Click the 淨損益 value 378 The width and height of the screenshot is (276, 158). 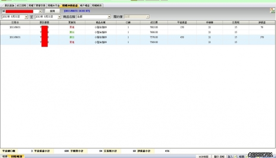tap(262, 37)
